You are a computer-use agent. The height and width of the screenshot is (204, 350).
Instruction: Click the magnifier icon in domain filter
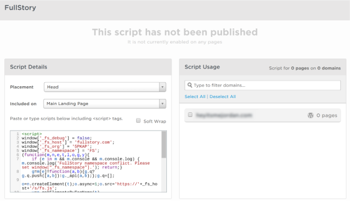(190, 85)
